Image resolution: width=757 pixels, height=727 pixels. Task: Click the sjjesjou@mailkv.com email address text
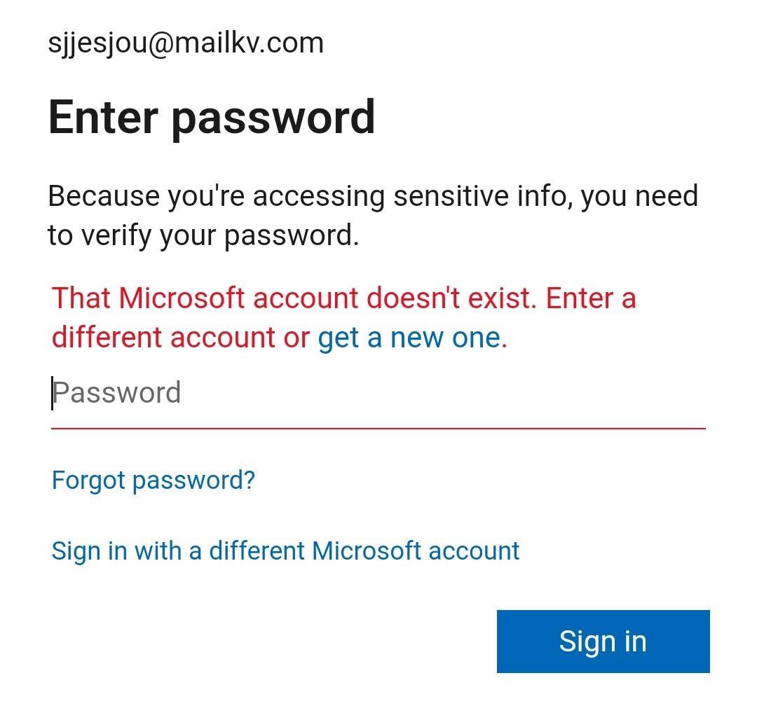point(186,43)
